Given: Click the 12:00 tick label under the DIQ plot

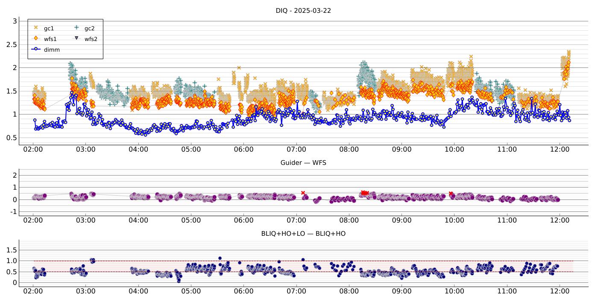Looking at the screenshot, I should [560, 150].
